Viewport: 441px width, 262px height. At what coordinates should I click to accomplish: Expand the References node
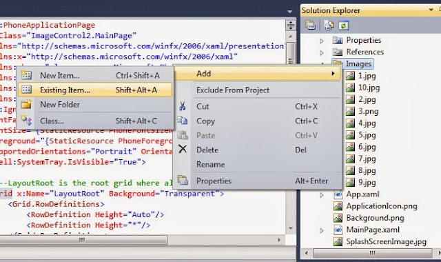click(x=322, y=52)
